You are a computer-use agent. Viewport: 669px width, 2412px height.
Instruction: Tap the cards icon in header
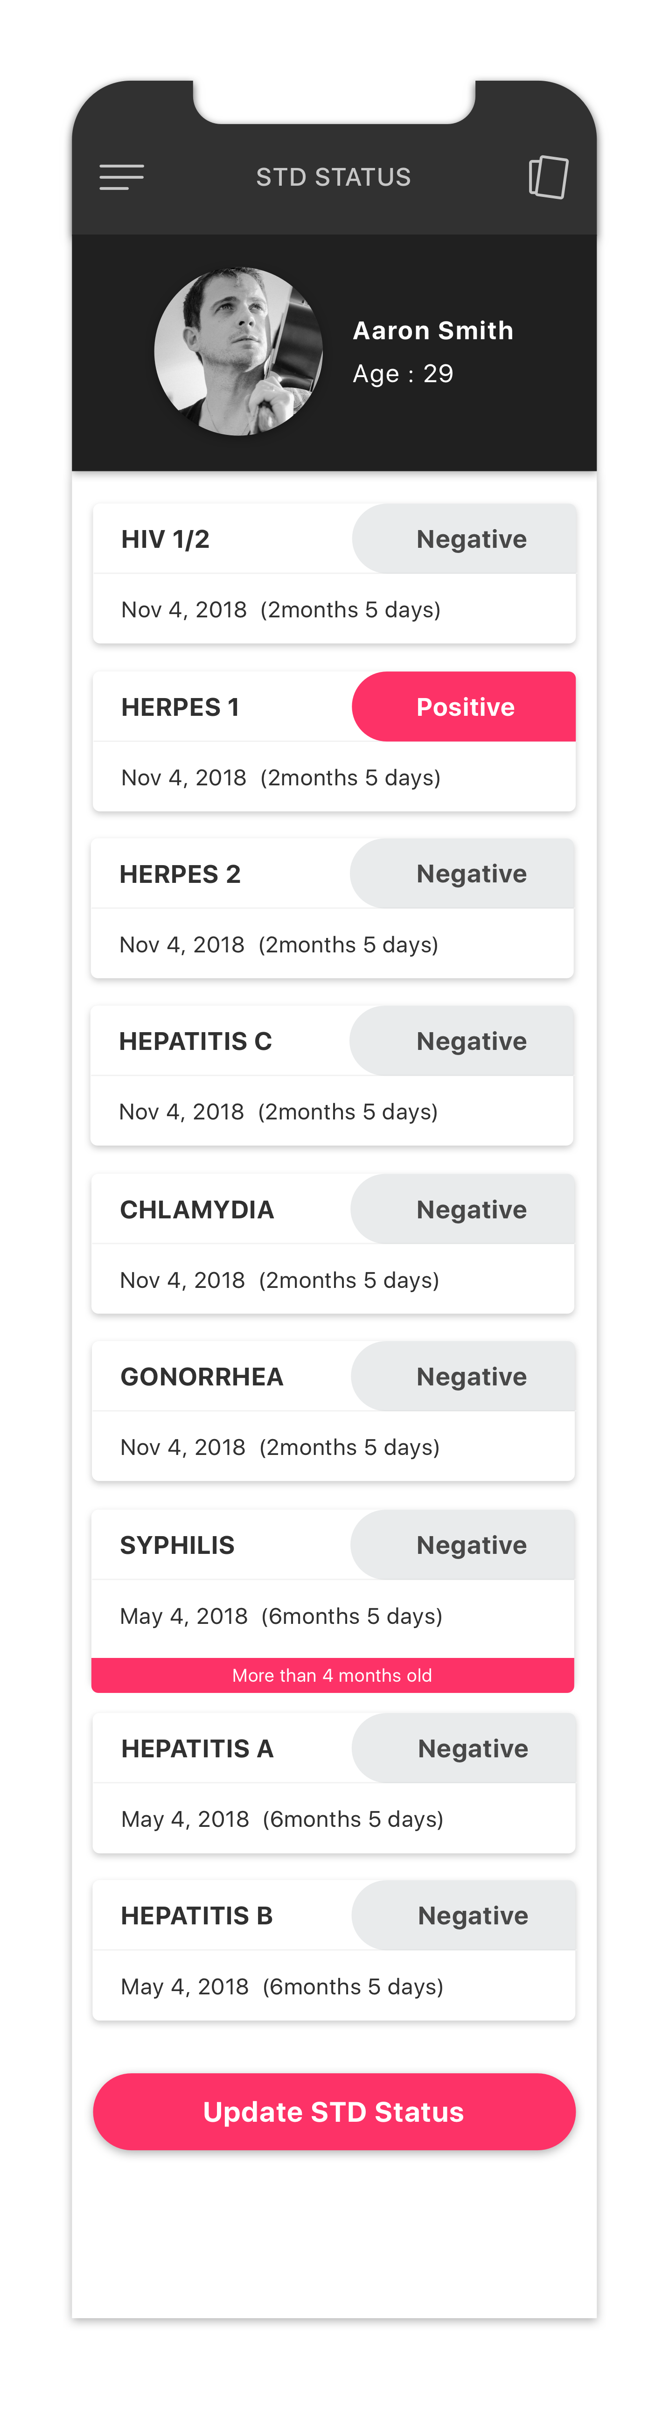(x=548, y=177)
